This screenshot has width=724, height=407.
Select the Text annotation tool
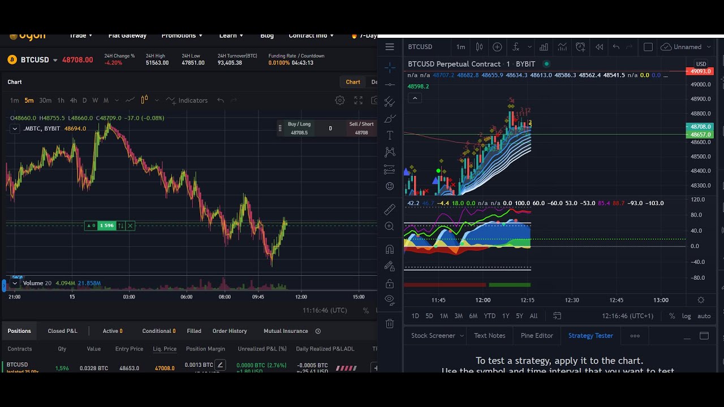[390, 136]
